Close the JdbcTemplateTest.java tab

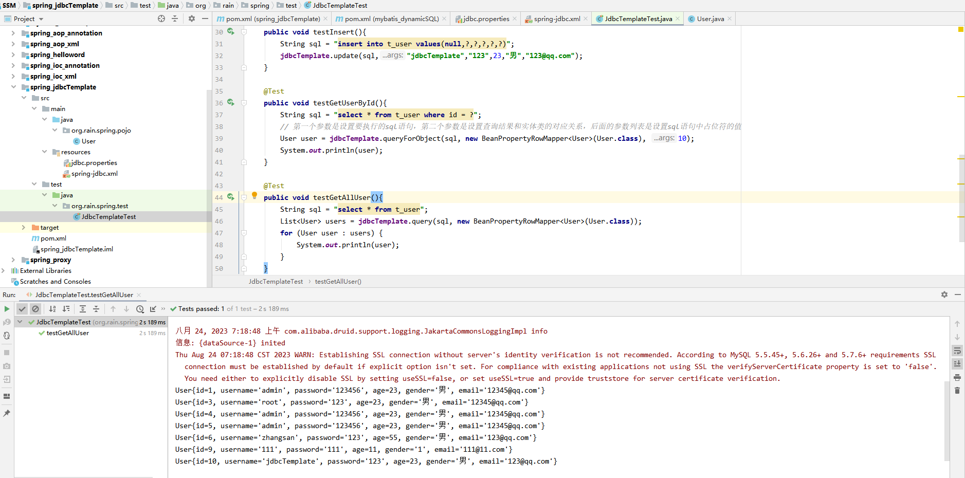click(x=678, y=19)
